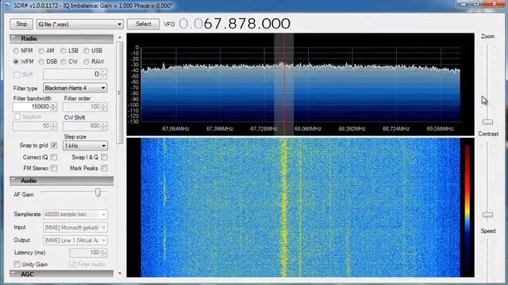The height and width of the screenshot is (285, 508).
Task: Select the DSB demodulation mode
Action: [41, 62]
